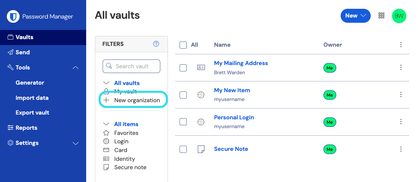Click the table header three-dot options

pyautogui.click(x=401, y=45)
